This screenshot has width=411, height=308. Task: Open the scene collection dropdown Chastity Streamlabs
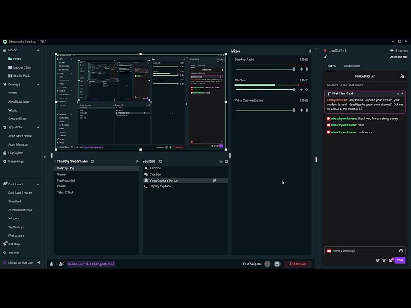pyautogui.click(x=71, y=161)
